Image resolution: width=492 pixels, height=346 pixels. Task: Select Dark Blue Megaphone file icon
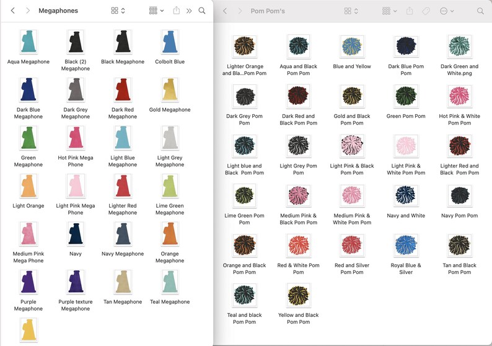pyautogui.click(x=29, y=89)
